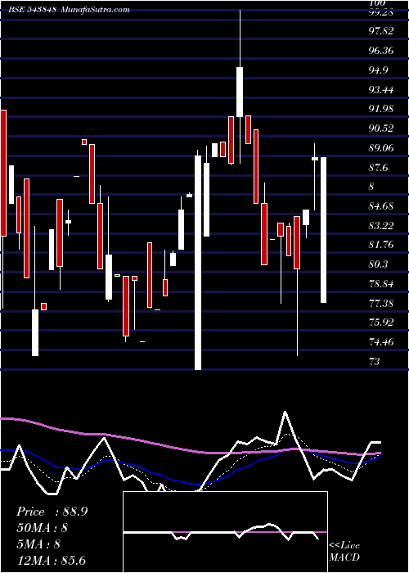Screen dimensions: 409x573
Task: Select the white candle peaking near 100
Action: click(x=240, y=92)
